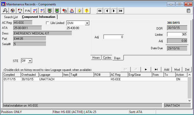Toggle the Life Limited checkbox

point(47,23)
